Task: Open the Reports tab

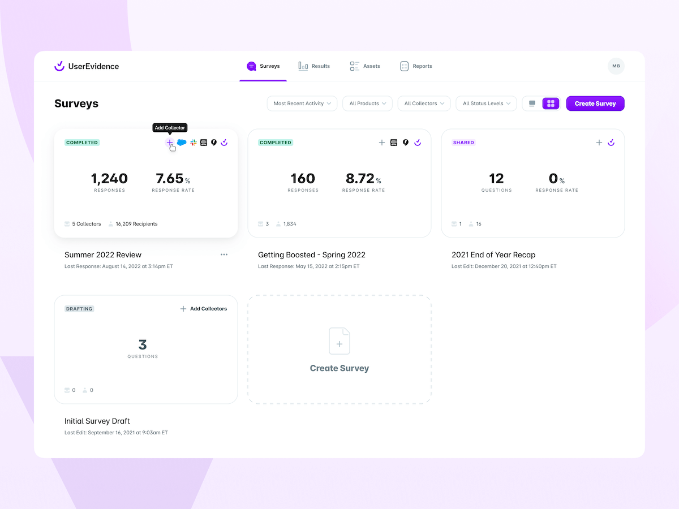Action: pos(416,66)
